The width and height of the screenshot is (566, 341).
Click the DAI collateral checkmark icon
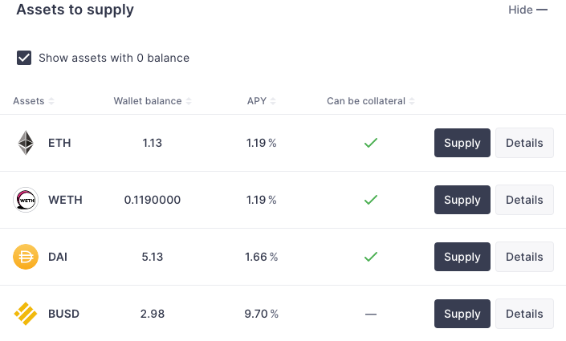[x=370, y=257]
